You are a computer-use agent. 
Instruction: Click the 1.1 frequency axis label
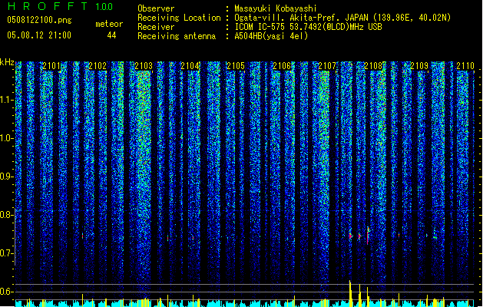[x=7, y=100]
